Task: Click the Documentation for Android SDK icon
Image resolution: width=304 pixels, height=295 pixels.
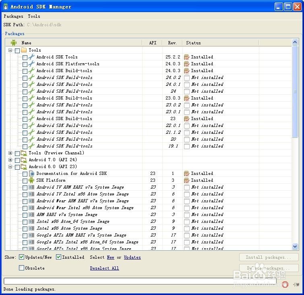Action: tap(31, 173)
